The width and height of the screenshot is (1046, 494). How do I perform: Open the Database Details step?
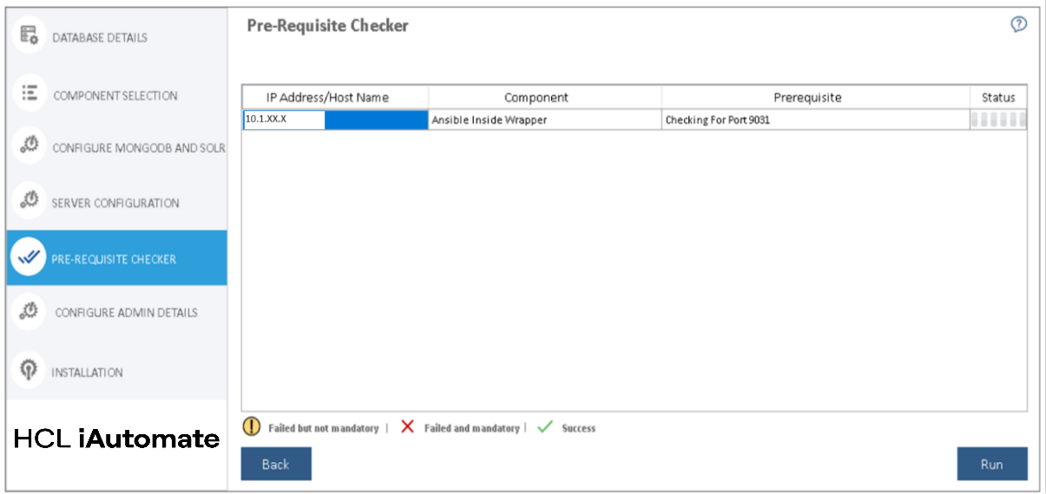100,38
